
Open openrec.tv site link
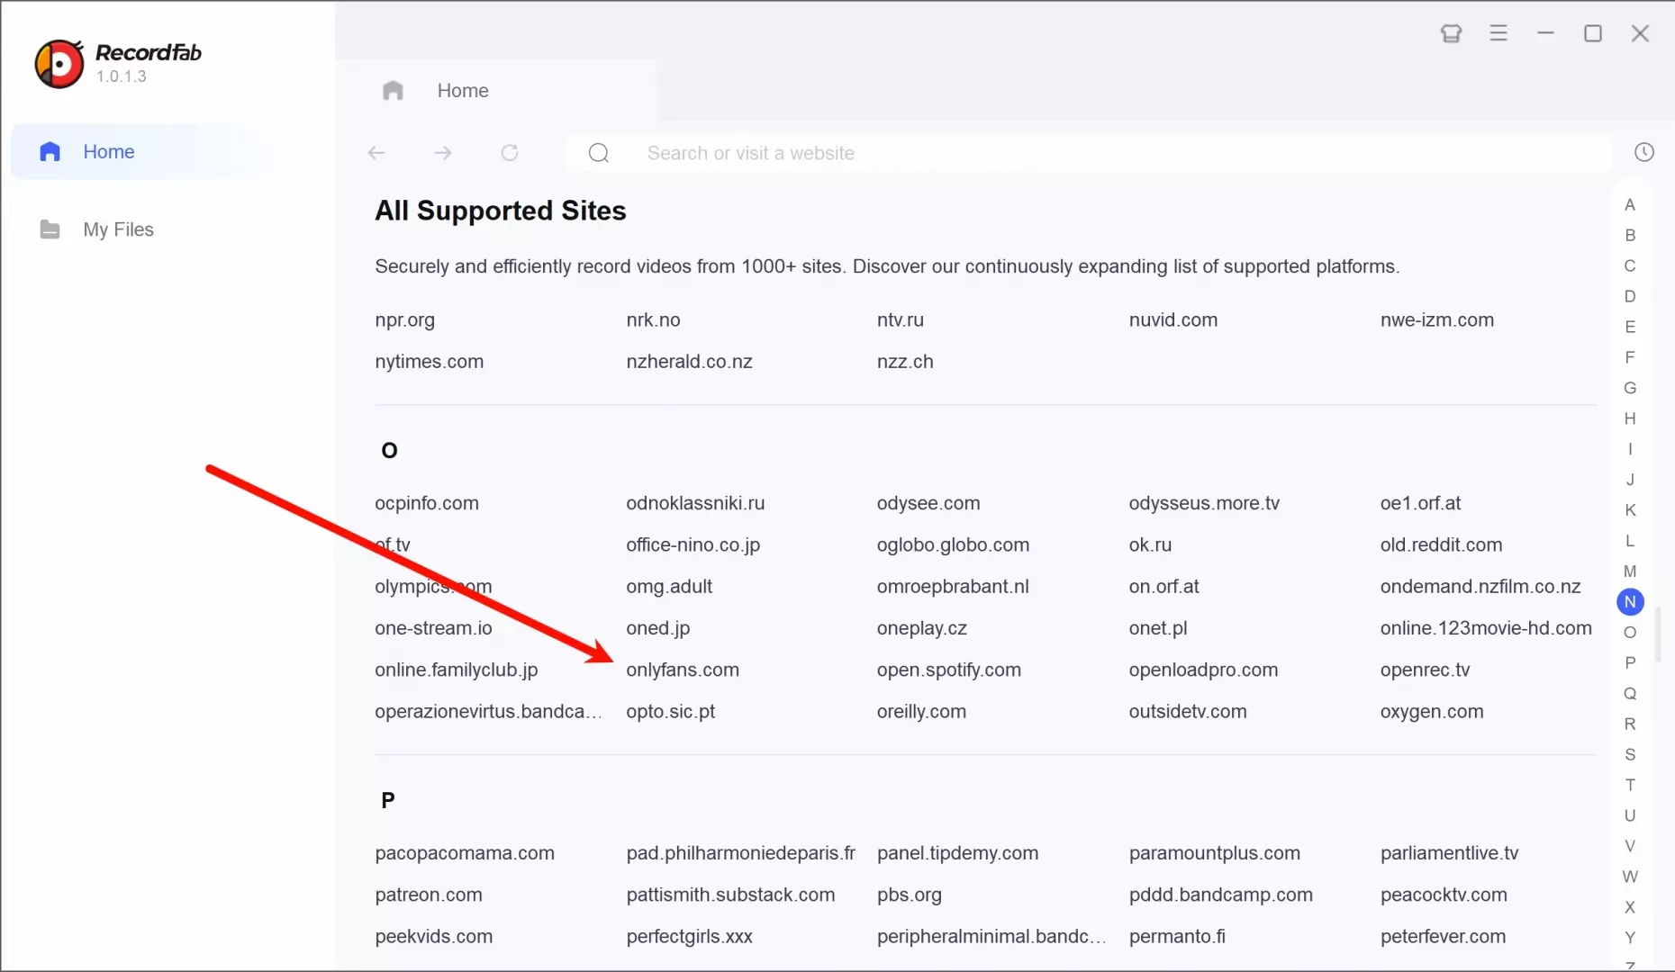[x=1425, y=670]
